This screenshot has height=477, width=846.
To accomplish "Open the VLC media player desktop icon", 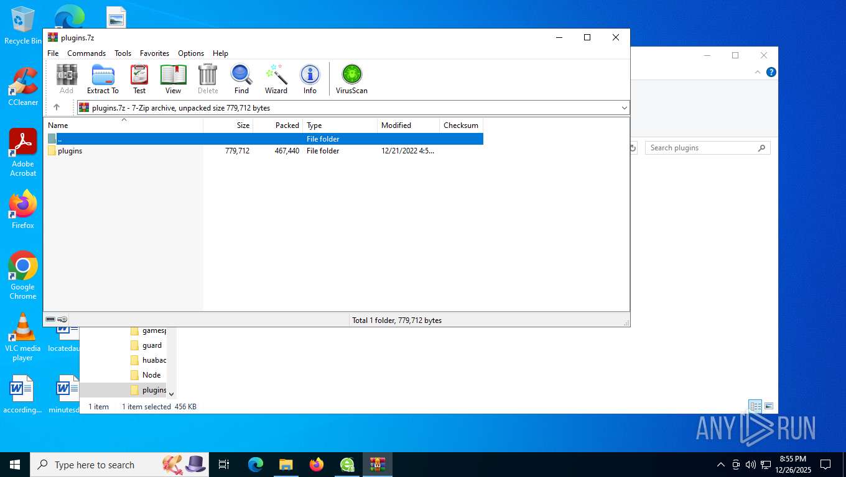I will coord(23,337).
